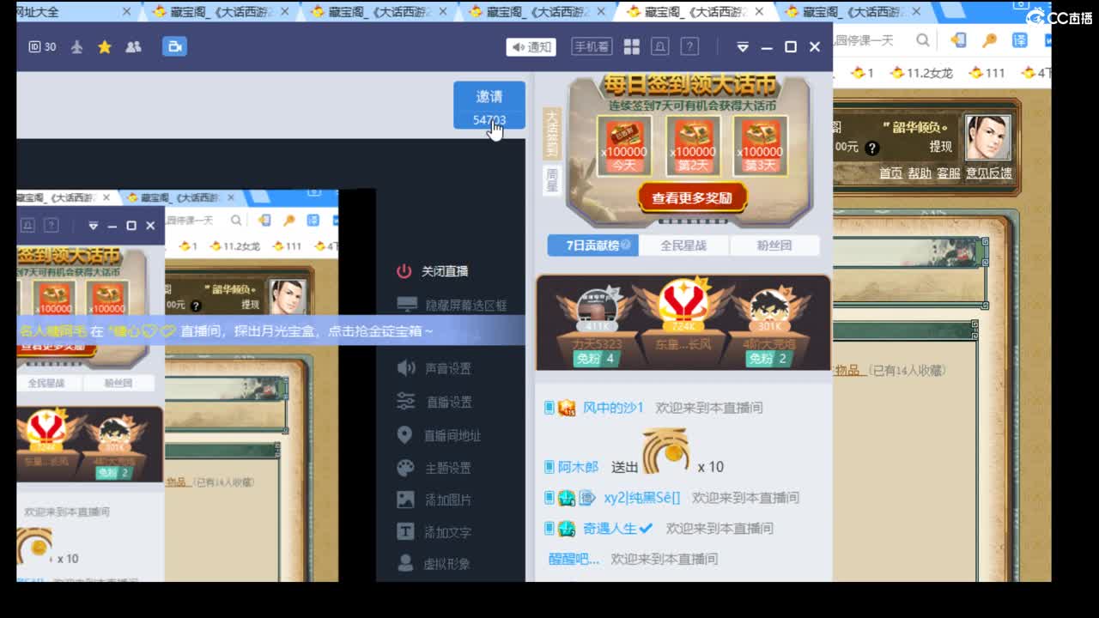Image resolution: width=1099 pixels, height=618 pixels.
Task: Click the help question mark in mirrored preview
Action: pos(52,226)
